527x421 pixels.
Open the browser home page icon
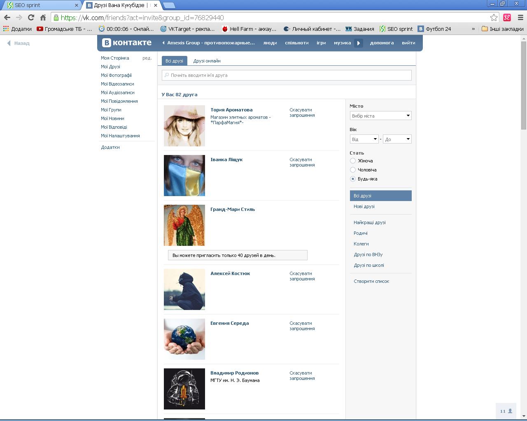point(43,17)
